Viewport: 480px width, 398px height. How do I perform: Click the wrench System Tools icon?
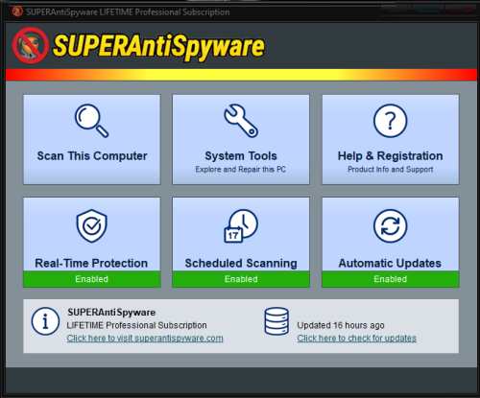tap(241, 121)
